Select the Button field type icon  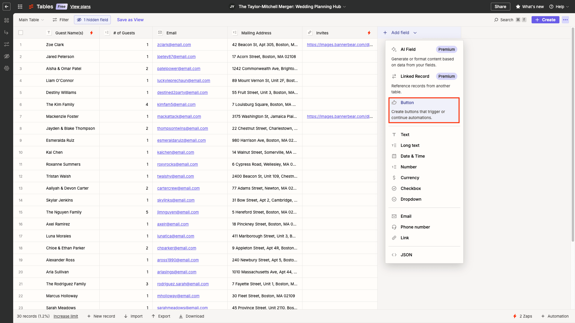(394, 103)
